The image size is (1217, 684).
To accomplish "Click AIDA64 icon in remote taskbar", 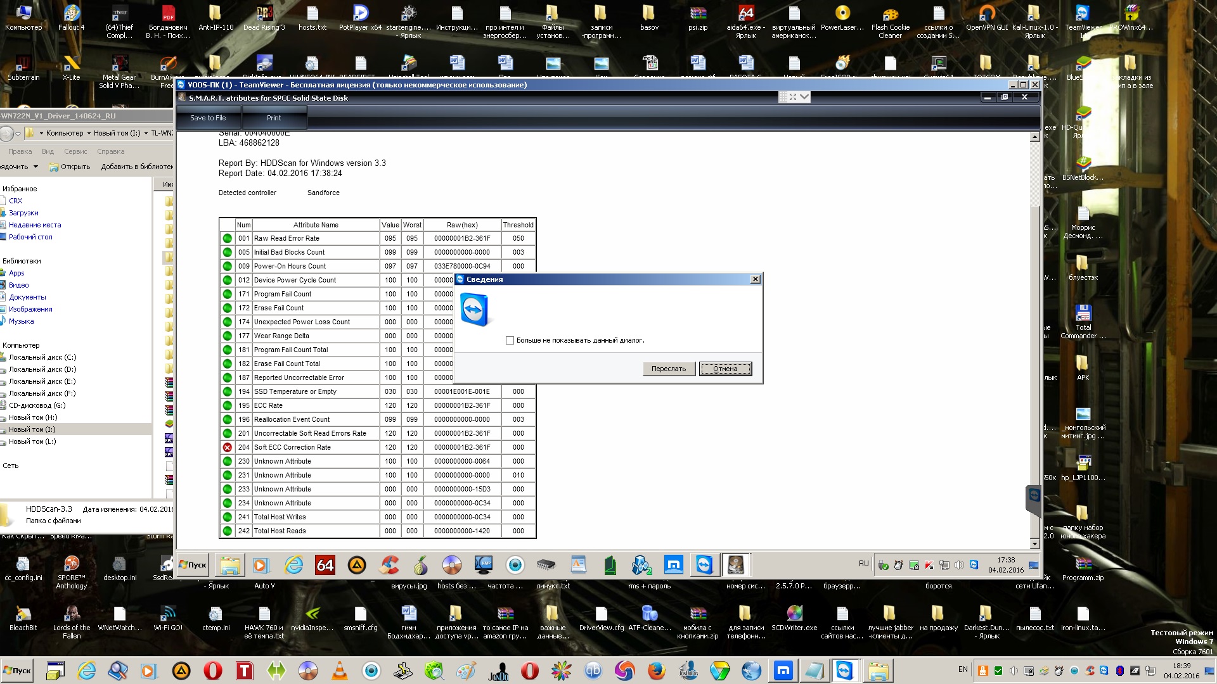I will pos(325,565).
